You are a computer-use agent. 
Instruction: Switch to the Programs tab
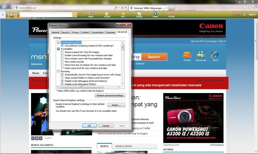pos(110,32)
